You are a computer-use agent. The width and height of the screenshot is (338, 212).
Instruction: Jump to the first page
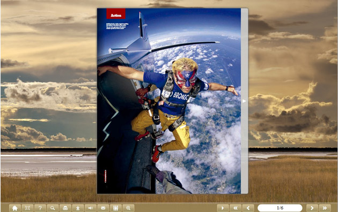coord(236,208)
